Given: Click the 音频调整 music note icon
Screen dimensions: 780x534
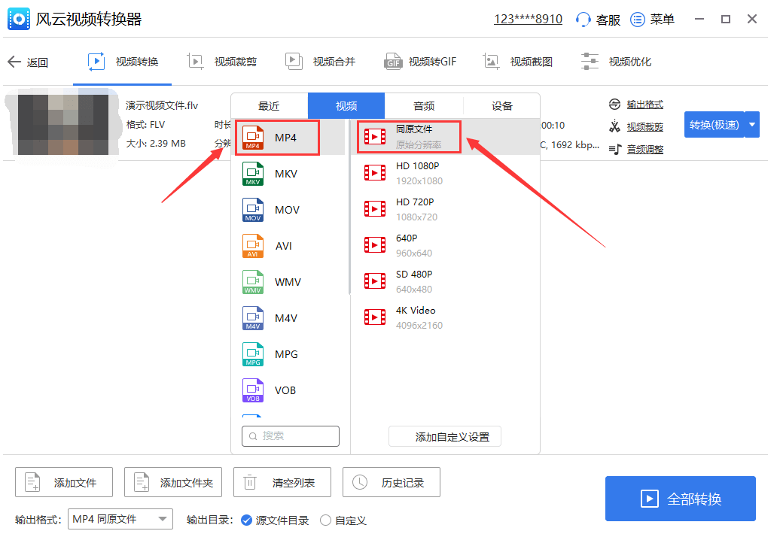Looking at the screenshot, I should [614, 150].
